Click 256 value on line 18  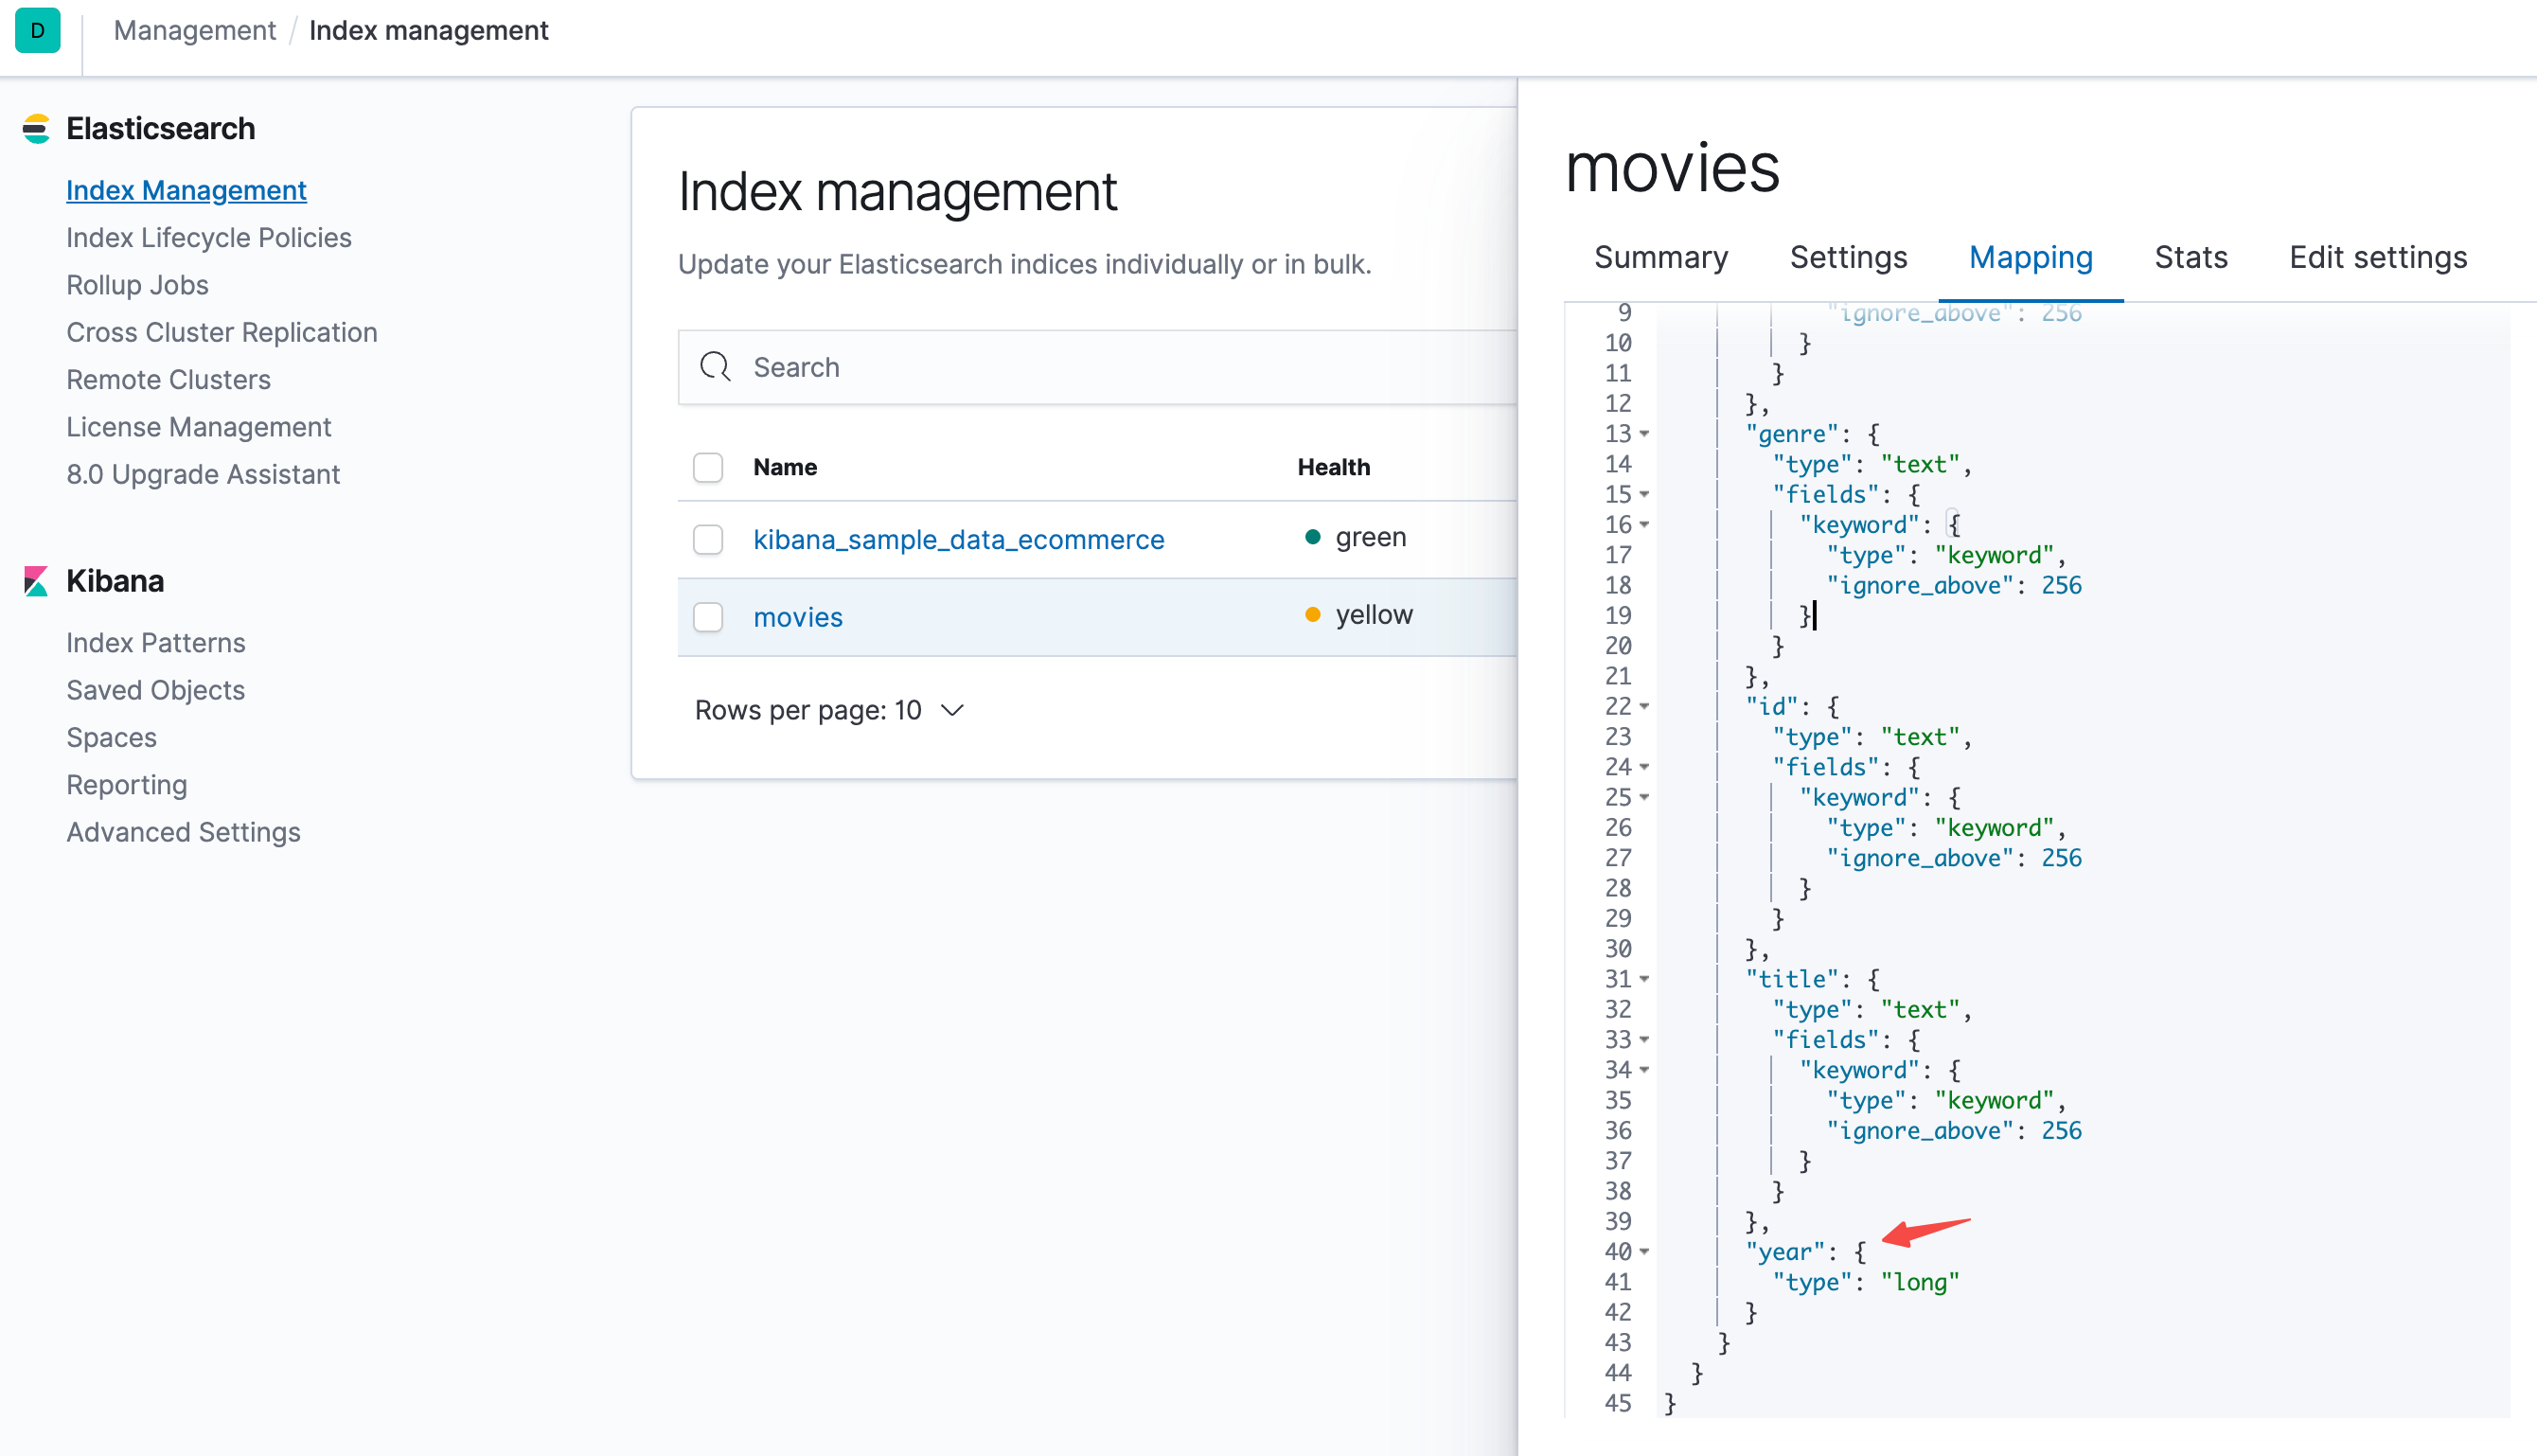click(x=2061, y=585)
